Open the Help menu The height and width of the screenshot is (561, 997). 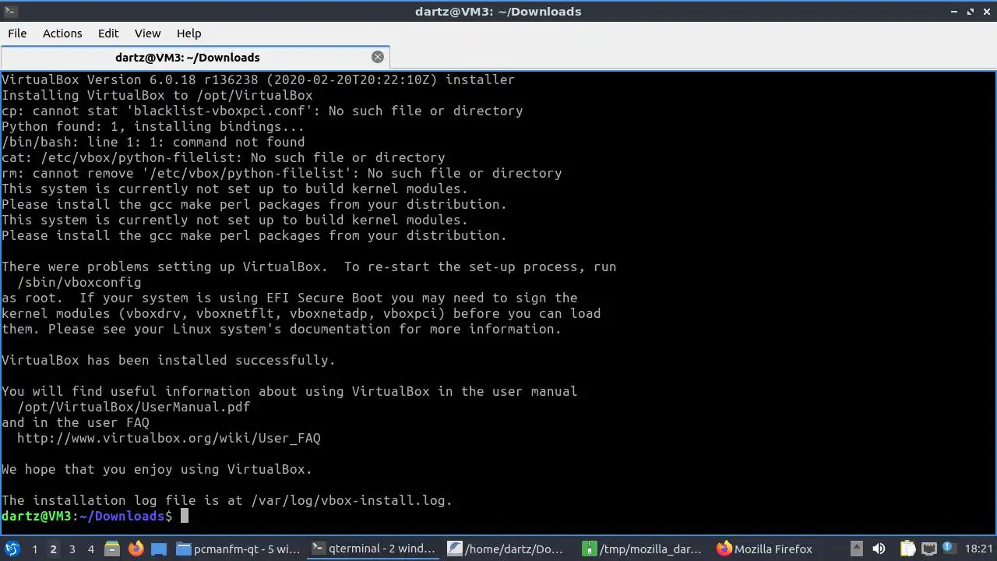(188, 34)
